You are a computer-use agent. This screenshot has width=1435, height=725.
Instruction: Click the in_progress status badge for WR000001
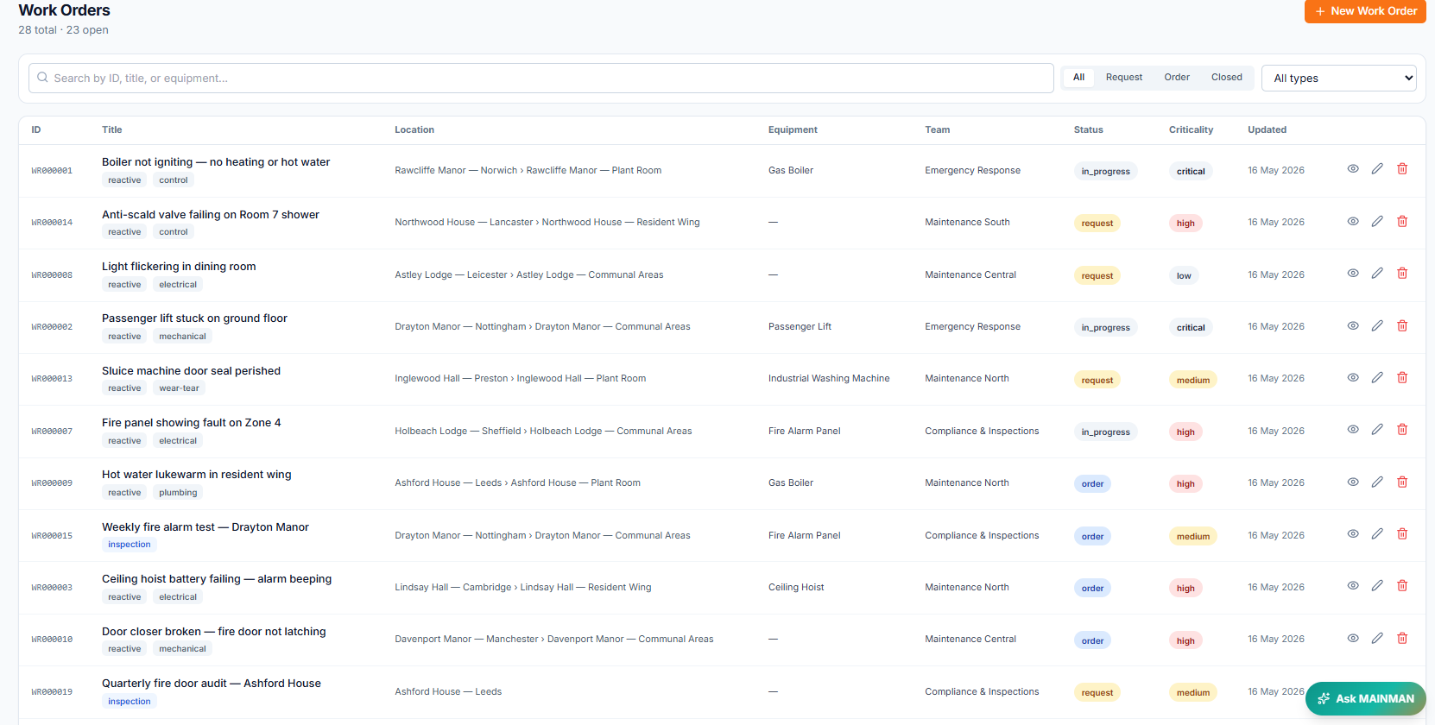(x=1105, y=171)
